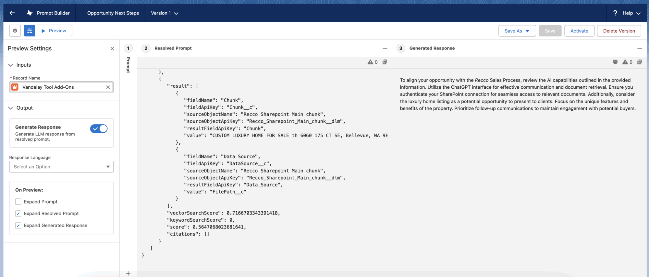The image size is (649, 277).
Task: Toggle preview settings sliders icon
Action: pos(30,31)
